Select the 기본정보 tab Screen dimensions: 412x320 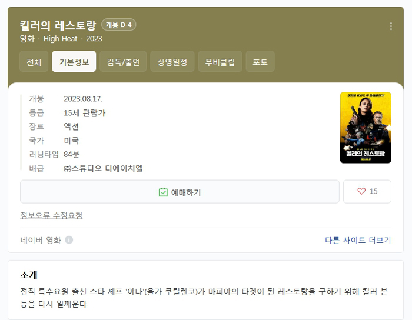click(74, 62)
